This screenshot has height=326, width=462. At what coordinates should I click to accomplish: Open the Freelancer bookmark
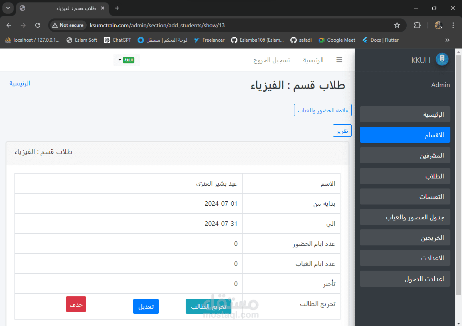click(x=209, y=40)
